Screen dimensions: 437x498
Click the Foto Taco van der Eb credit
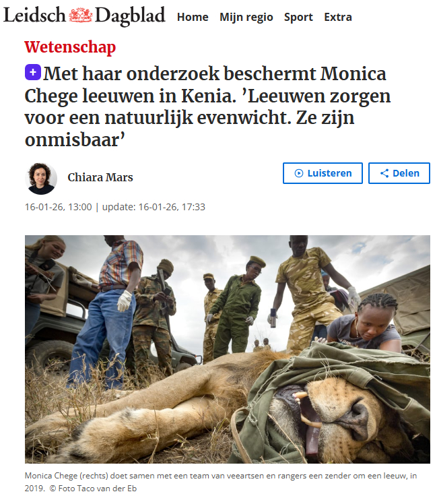pyautogui.click(x=93, y=489)
